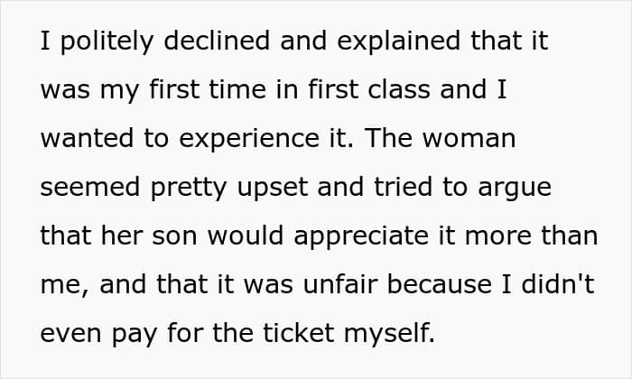
Task: Select the word "pretty"
Action: (188, 189)
